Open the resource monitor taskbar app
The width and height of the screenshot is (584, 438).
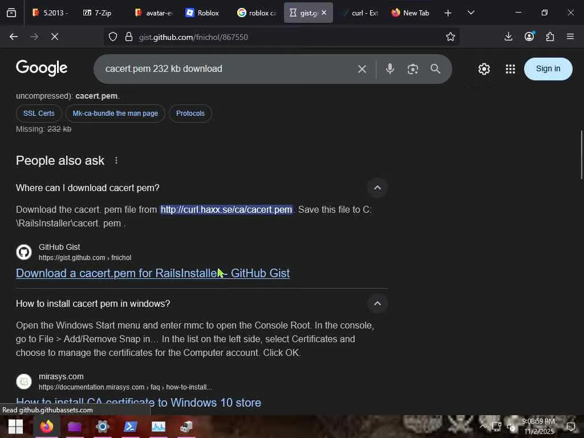click(x=159, y=427)
